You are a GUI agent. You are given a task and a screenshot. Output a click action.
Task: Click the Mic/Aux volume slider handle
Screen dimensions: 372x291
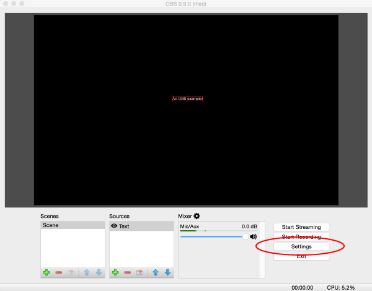[245, 236]
